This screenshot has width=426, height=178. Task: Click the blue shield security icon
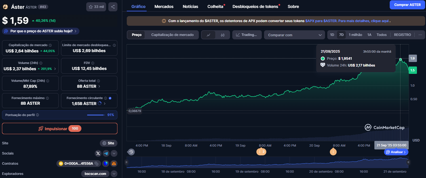[x=106, y=164]
